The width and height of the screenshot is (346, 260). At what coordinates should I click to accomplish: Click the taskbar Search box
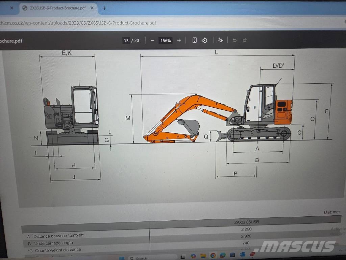coord(152,258)
